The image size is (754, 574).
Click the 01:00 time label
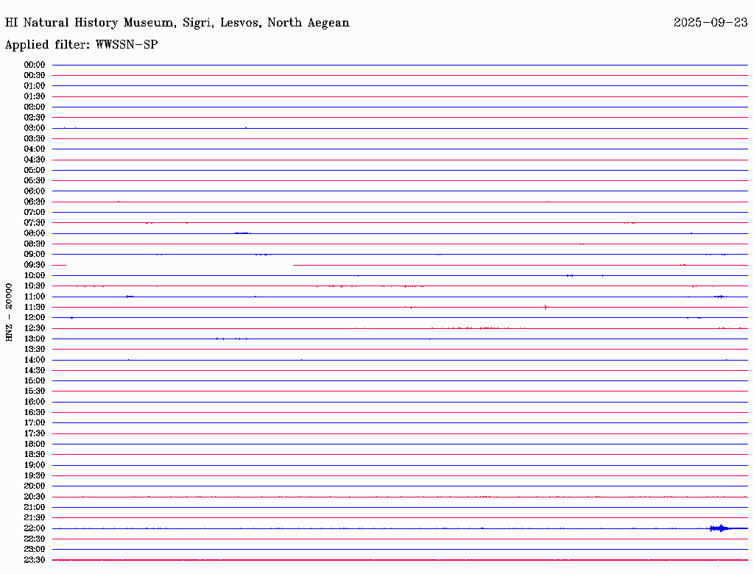click(35, 86)
